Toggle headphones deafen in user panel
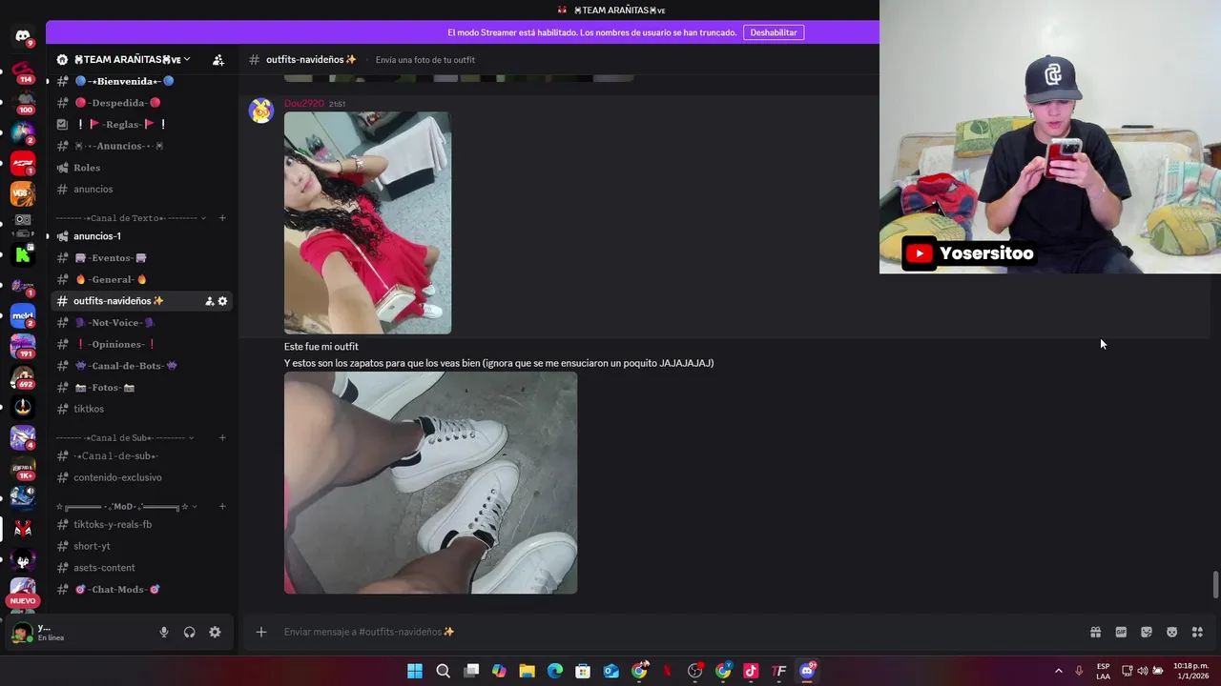Viewport: 1221px width, 686px height. (x=189, y=632)
